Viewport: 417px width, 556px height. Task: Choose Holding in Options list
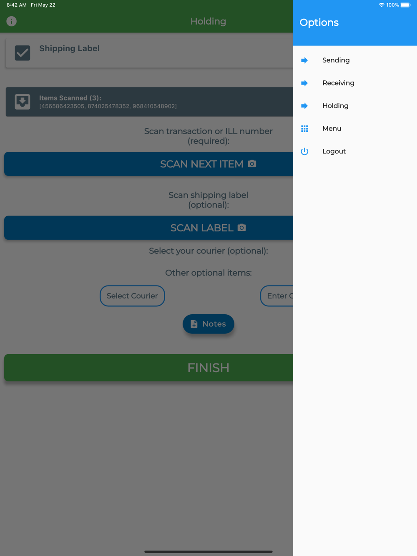[355, 106]
